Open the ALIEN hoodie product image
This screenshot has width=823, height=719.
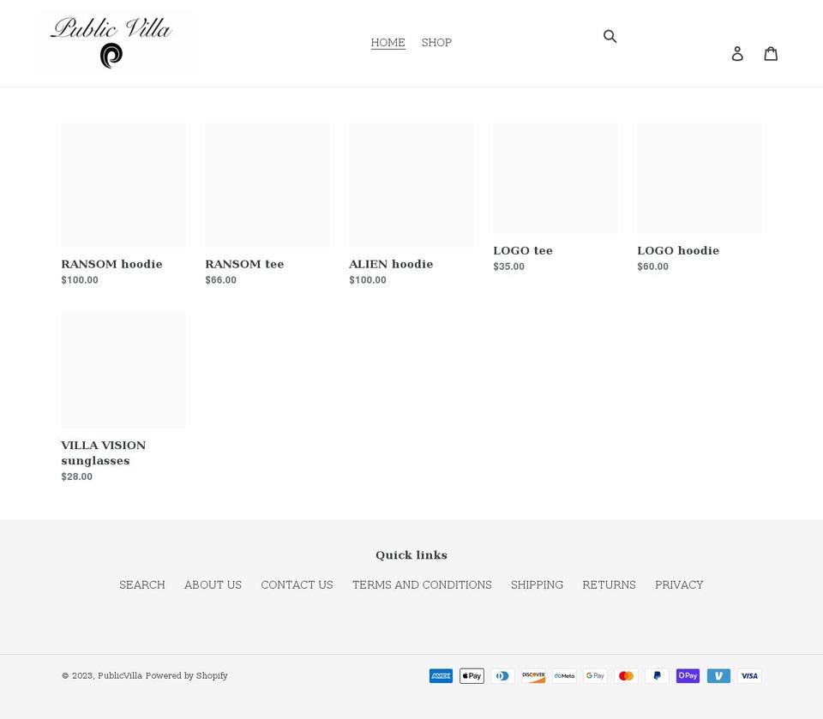(411, 185)
